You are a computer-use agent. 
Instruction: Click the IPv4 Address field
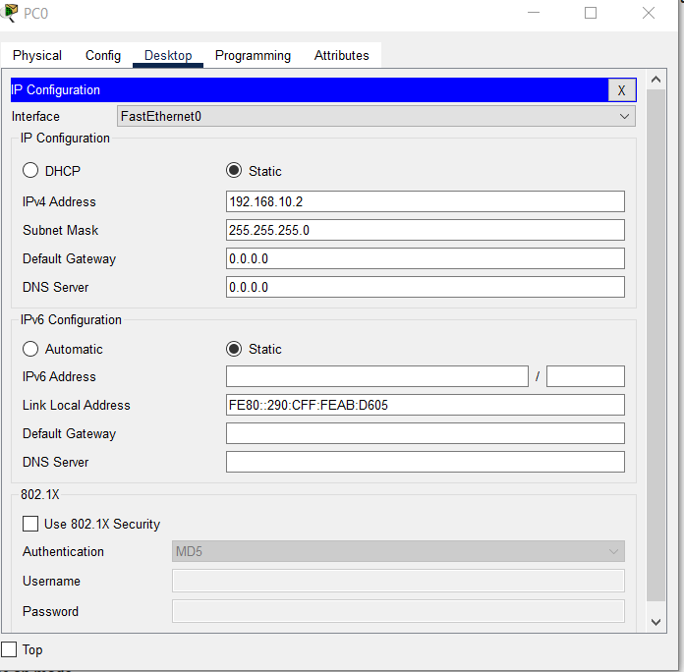pos(425,201)
